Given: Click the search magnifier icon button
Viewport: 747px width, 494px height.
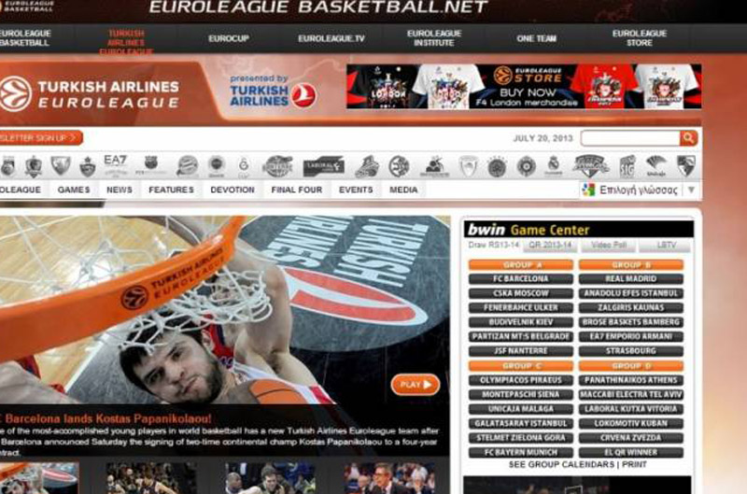Looking at the screenshot, I should (688, 138).
